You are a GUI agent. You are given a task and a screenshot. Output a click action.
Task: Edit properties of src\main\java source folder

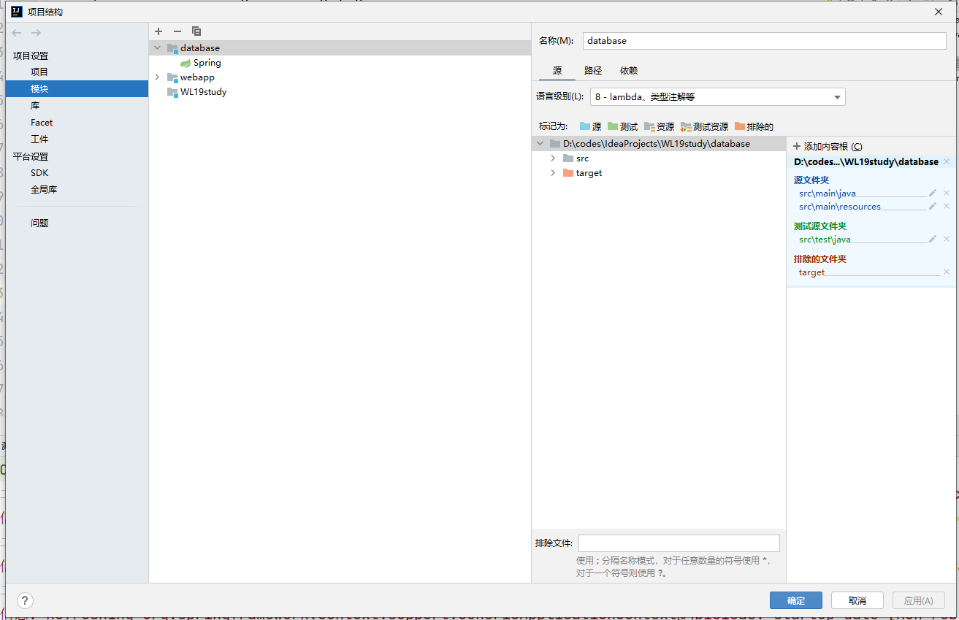click(933, 194)
